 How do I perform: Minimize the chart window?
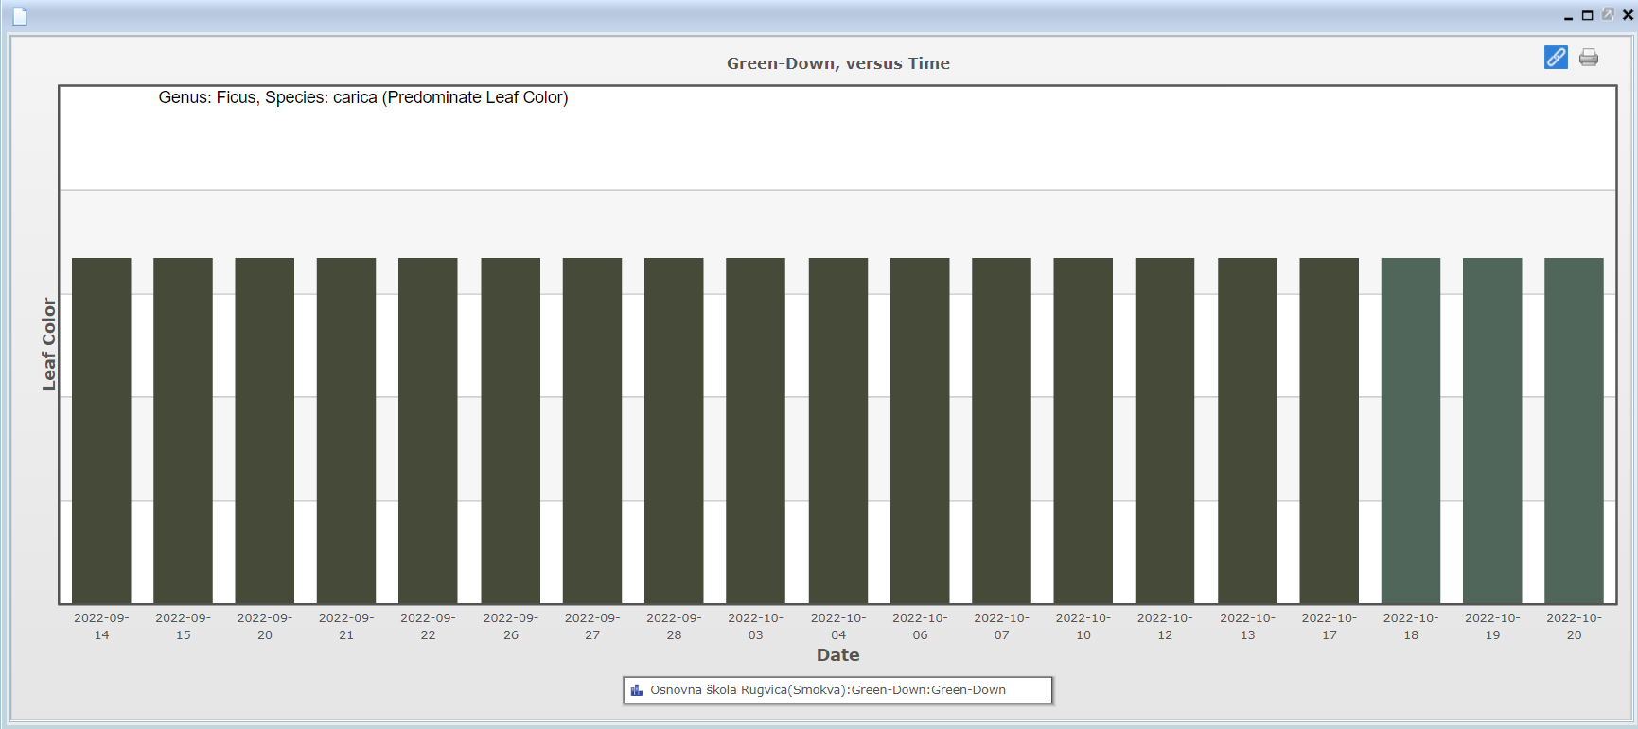(1568, 16)
